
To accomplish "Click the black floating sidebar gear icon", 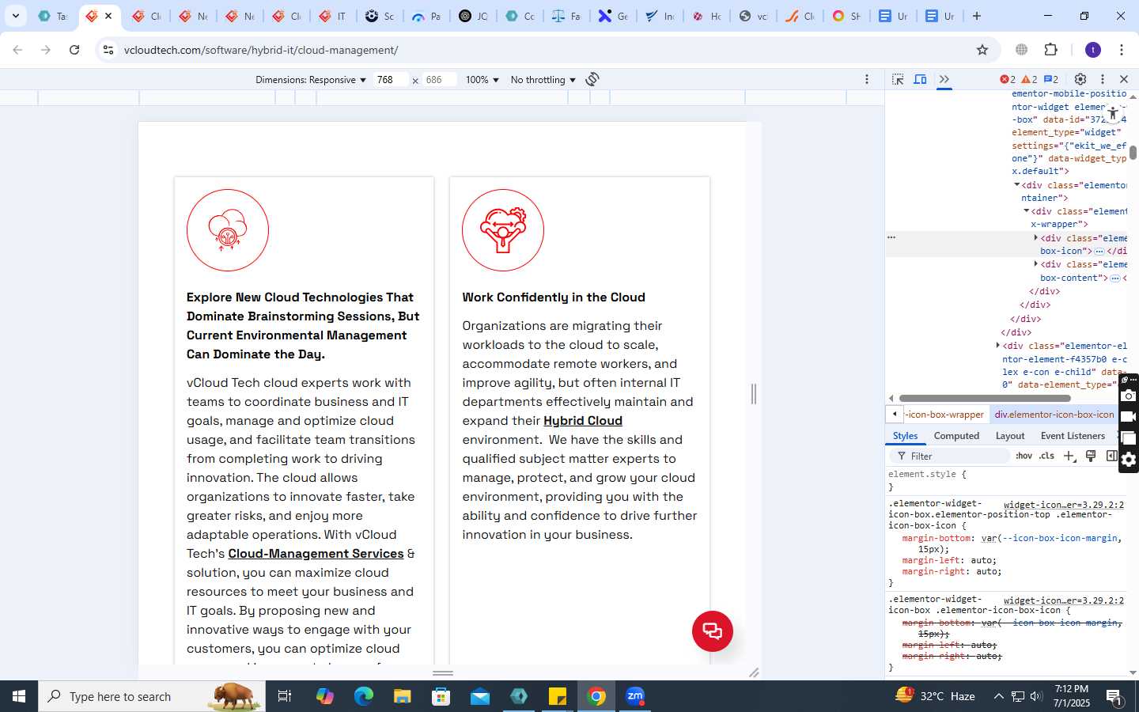I will pyautogui.click(x=1129, y=460).
